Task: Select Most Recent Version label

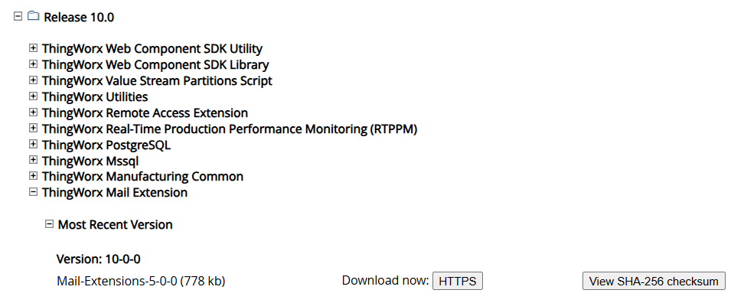Action: point(116,225)
